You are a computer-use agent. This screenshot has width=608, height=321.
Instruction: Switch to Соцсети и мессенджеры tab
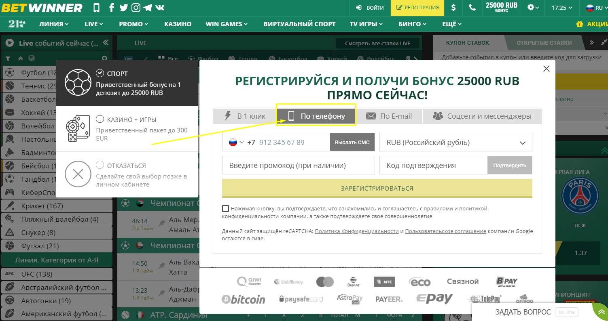coord(482,116)
